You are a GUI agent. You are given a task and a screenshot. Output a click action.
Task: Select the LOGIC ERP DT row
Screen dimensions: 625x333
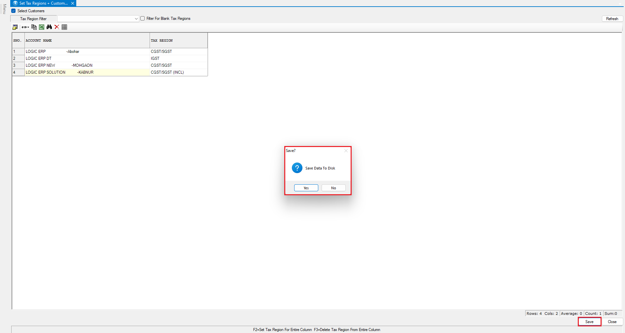[x=39, y=58]
